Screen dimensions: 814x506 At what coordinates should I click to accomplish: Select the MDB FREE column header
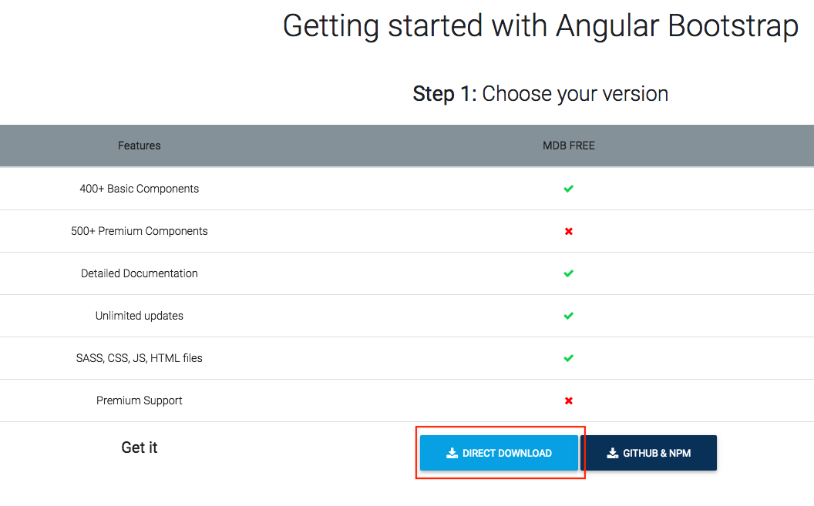click(x=568, y=146)
